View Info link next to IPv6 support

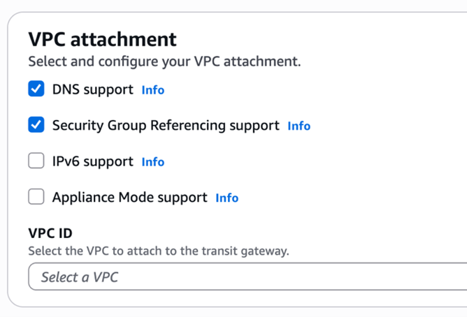tap(153, 162)
